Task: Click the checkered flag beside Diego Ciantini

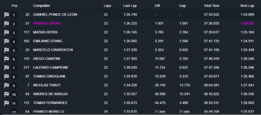Action: [7, 59]
